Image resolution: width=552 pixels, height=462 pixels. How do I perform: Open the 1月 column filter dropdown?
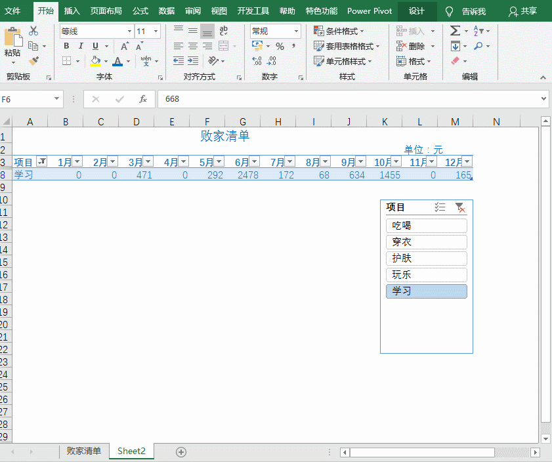tap(77, 161)
